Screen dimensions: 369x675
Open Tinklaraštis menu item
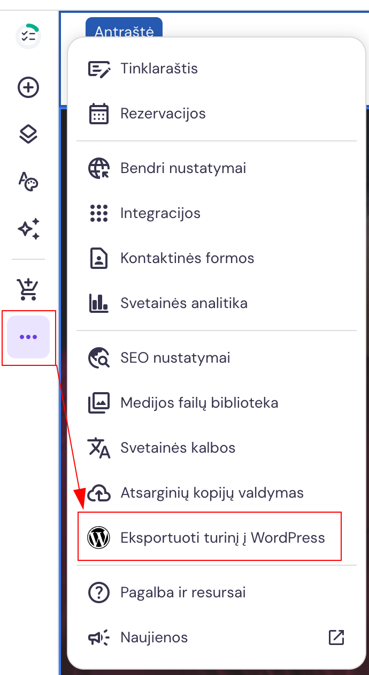[x=159, y=69]
